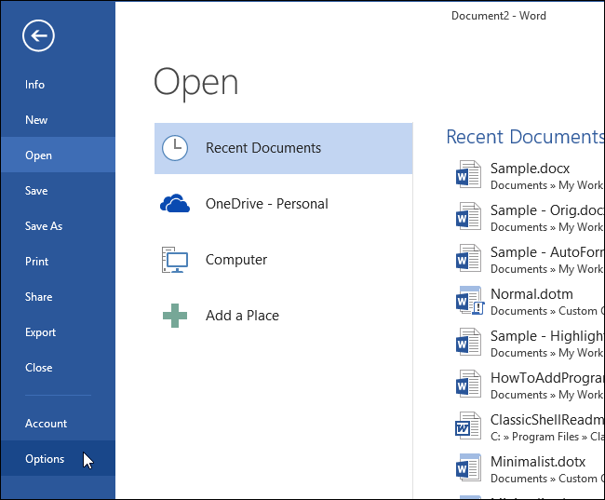Choose Save As from the sidebar
605x500 pixels.
(44, 226)
